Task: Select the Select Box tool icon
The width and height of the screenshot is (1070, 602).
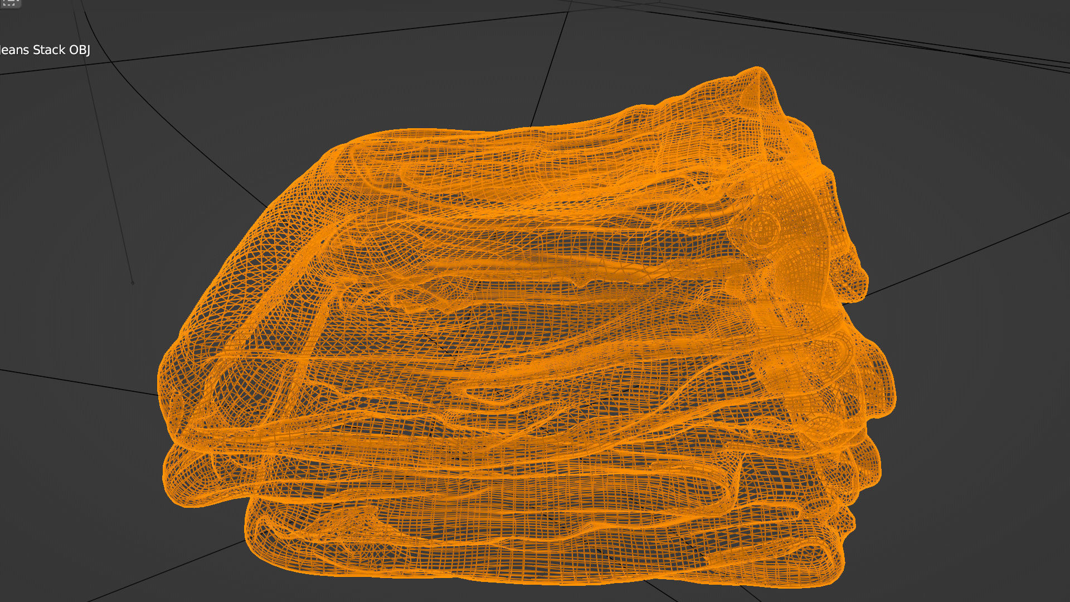Action: tap(9, 3)
